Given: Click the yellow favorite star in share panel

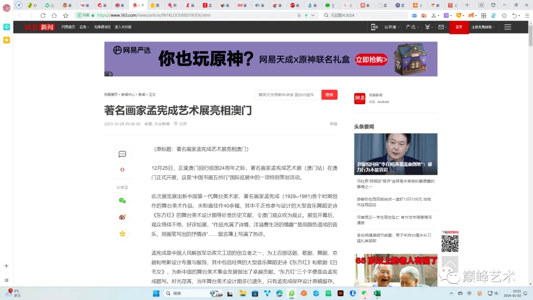Looking at the screenshot, I should [x=122, y=233].
